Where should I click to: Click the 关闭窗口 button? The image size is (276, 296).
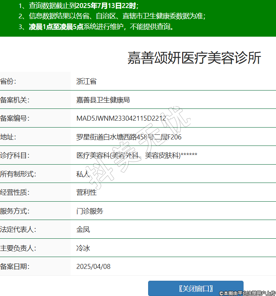(x=195, y=288)
